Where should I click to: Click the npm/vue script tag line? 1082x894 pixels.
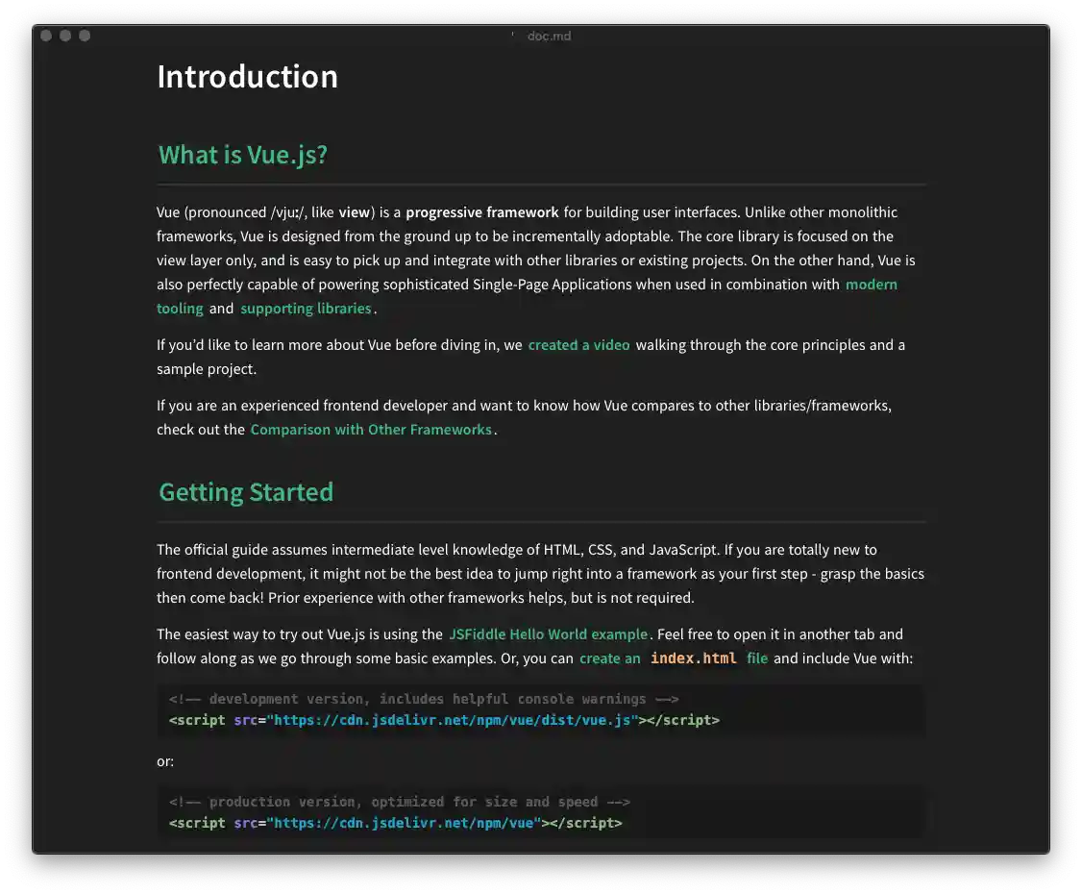(395, 823)
